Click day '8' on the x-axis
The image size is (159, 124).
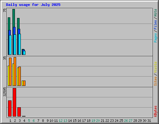click(x=43, y=121)
